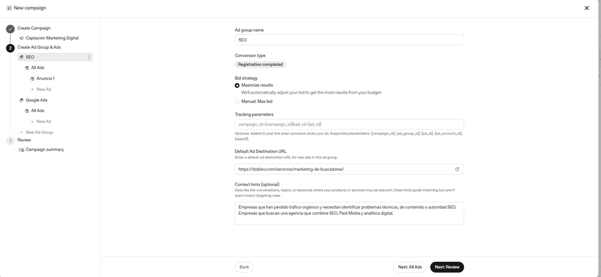The width and height of the screenshot is (601, 277).
Task: Focus the Tracking parameters input field
Action: click(349, 124)
